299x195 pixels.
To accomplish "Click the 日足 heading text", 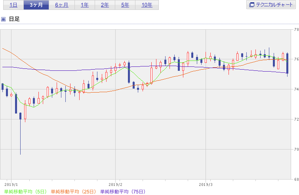I will click(14, 19).
